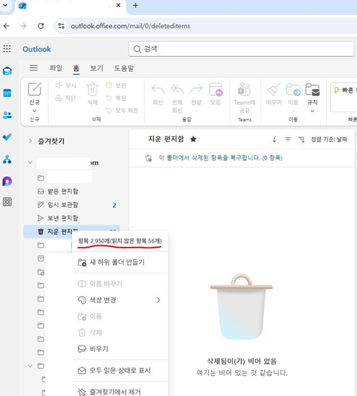Choose 즐겨찾기에서 제거 in context menu

point(120,392)
